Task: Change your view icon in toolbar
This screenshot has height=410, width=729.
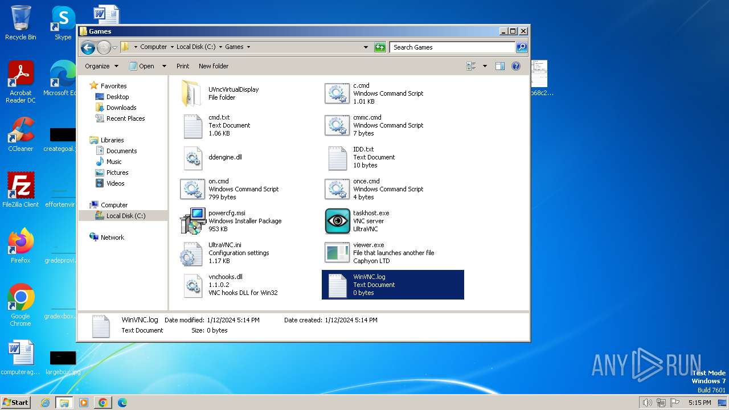Action: tap(471, 66)
